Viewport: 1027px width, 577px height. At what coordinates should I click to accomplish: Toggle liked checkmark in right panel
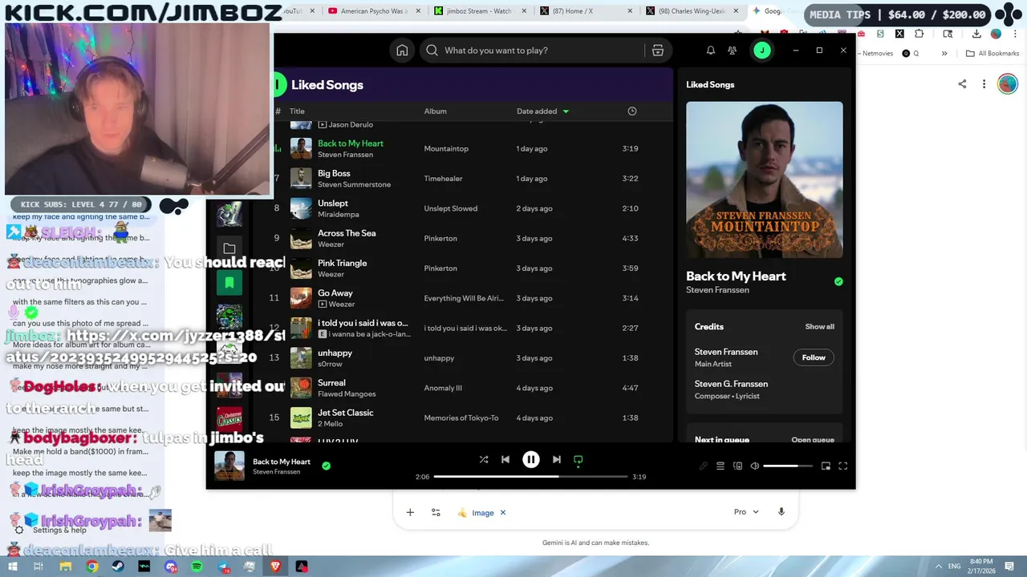point(838,282)
